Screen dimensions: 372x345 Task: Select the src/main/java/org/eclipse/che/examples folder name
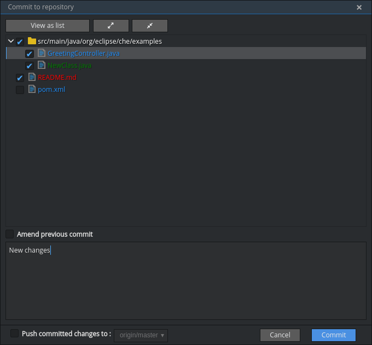click(100, 41)
